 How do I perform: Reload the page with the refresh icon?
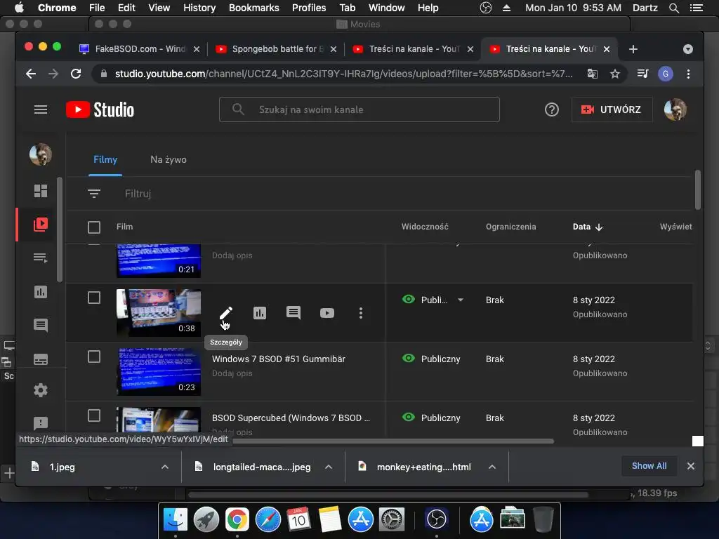pyautogui.click(x=76, y=74)
